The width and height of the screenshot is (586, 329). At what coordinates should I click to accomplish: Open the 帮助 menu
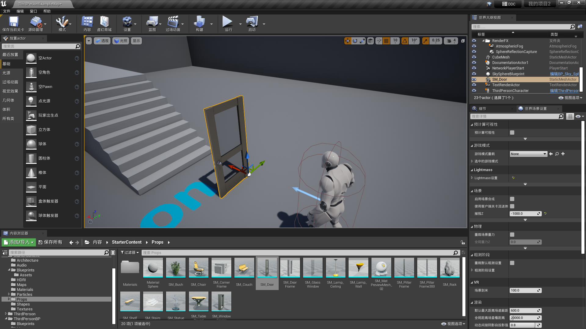coord(47,11)
